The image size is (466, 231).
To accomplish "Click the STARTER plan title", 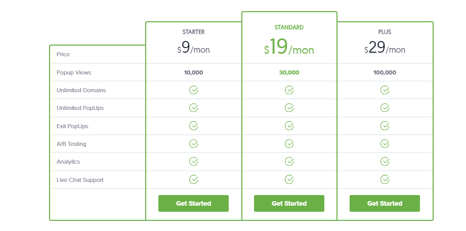I will click(x=193, y=32).
